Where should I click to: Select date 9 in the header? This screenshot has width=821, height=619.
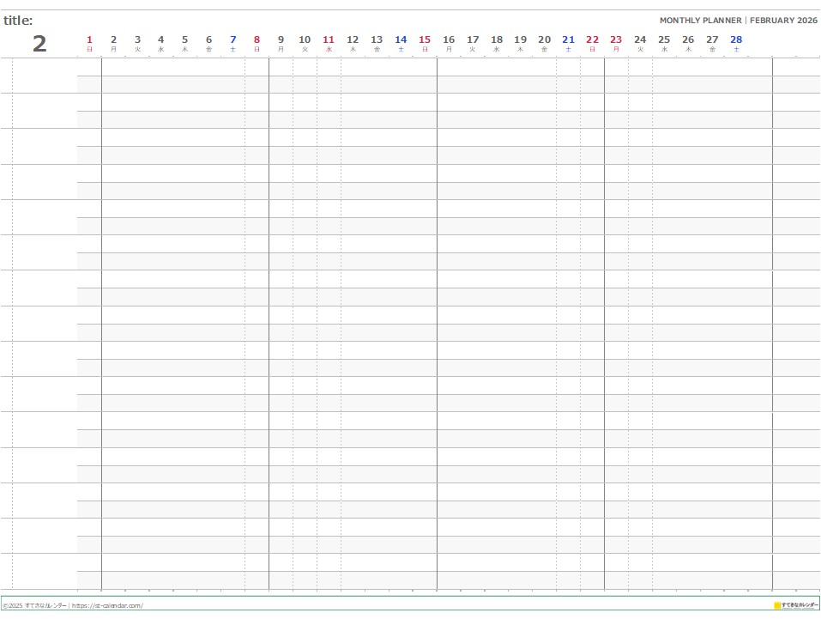click(281, 39)
